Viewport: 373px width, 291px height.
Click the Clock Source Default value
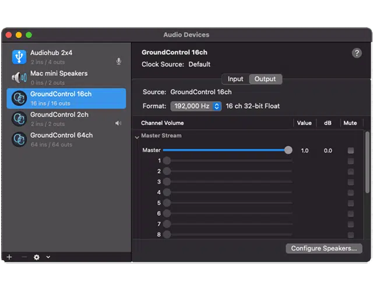(x=199, y=65)
